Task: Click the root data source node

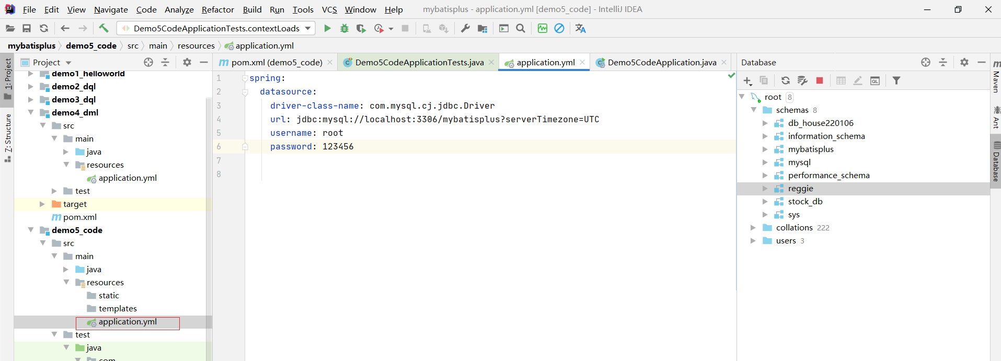Action: tap(773, 97)
